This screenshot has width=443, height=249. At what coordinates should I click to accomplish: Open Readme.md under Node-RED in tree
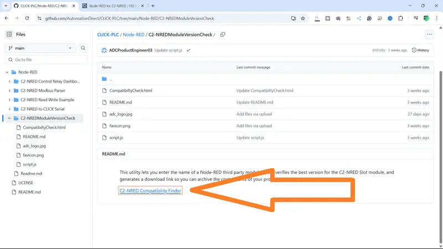[31, 174]
